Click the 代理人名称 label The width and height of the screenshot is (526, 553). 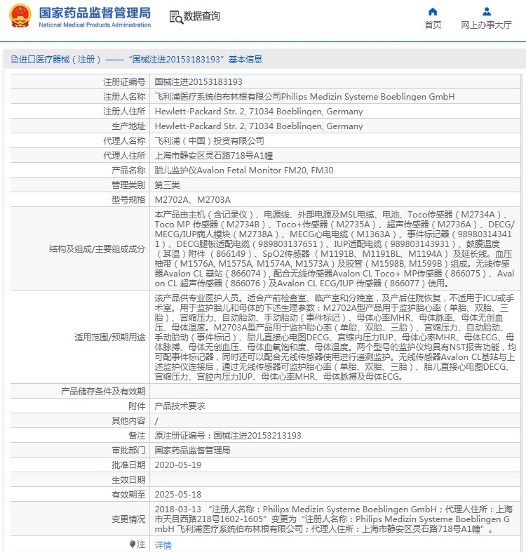[124, 141]
